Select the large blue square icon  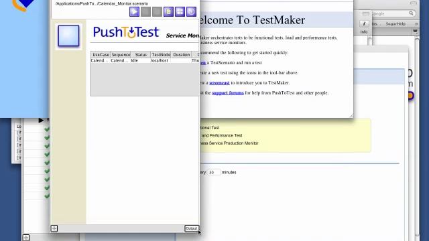[68, 36]
